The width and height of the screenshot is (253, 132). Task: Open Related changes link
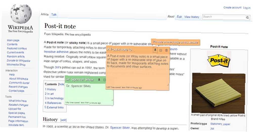click(18, 105)
